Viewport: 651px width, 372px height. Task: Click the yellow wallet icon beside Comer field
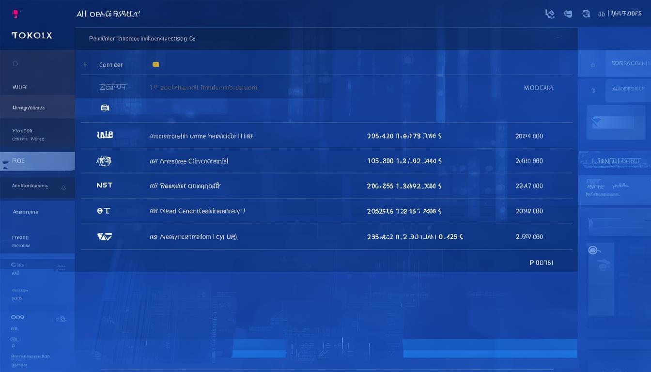[155, 64]
